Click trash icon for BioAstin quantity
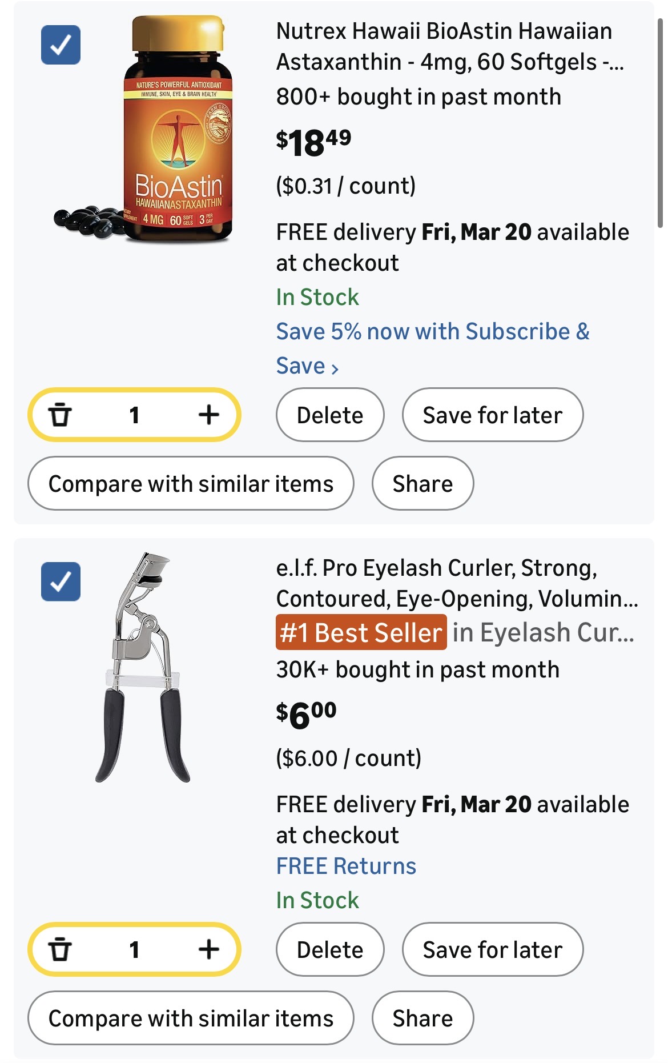668x1063 pixels. pyautogui.click(x=60, y=415)
